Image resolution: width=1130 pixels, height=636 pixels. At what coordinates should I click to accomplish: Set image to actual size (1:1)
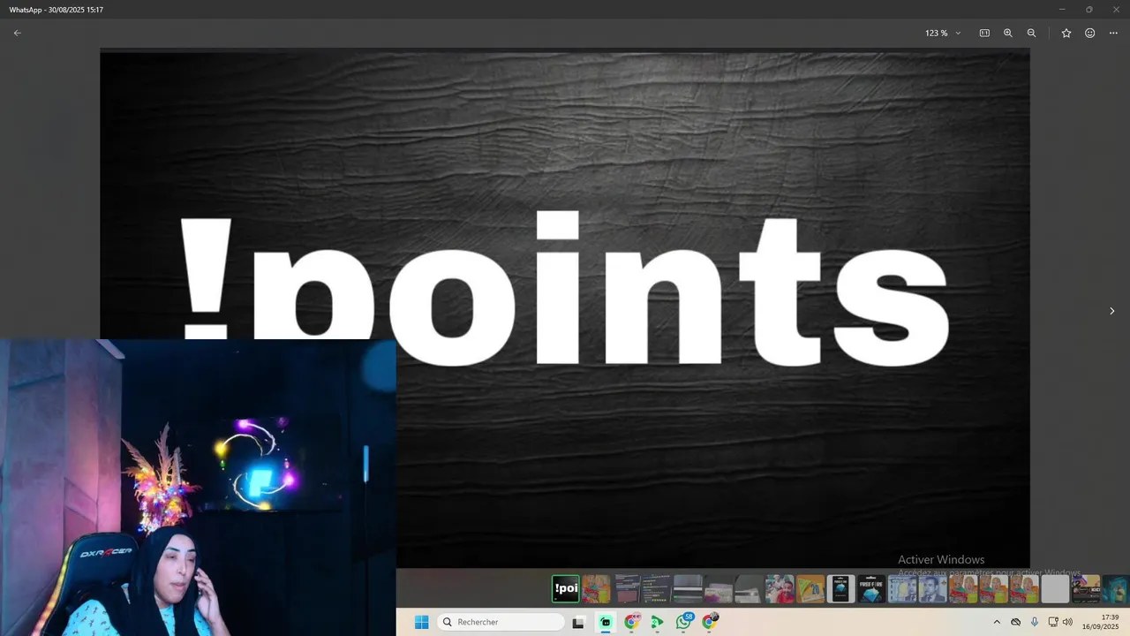click(x=984, y=33)
